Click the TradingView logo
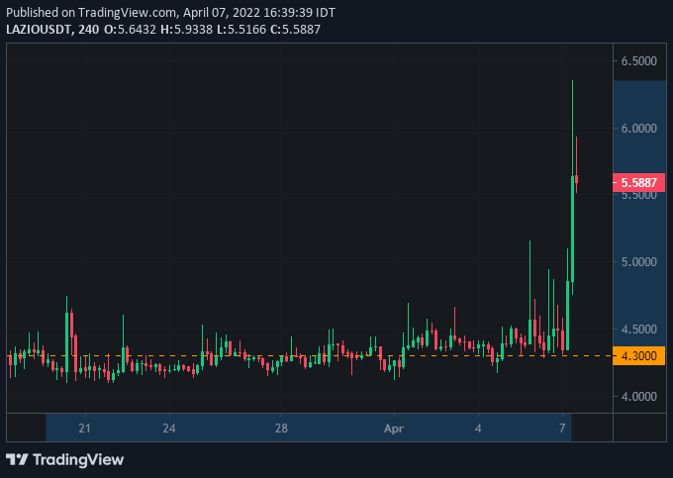This screenshot has height=478, width=673. (x=64, y=460)
